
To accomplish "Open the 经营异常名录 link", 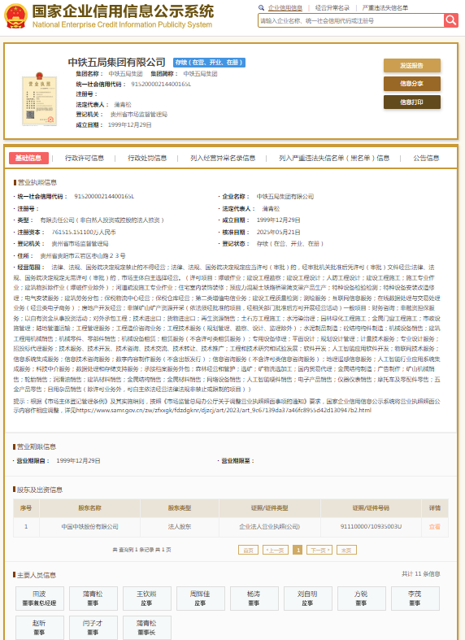I will coord(332,8).
